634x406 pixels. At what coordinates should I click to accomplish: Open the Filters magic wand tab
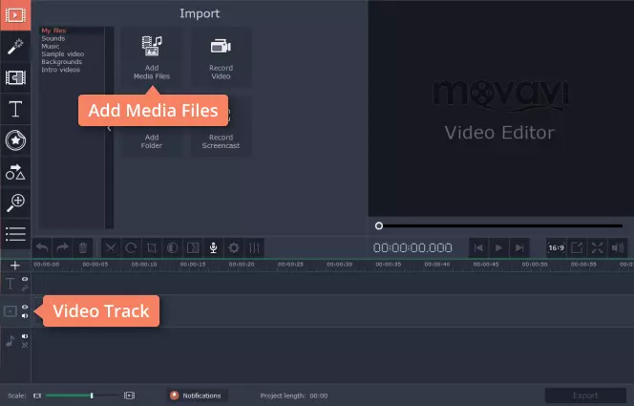pos(15,47)
